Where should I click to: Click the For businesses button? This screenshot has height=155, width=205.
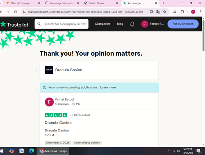coord(183,24)
